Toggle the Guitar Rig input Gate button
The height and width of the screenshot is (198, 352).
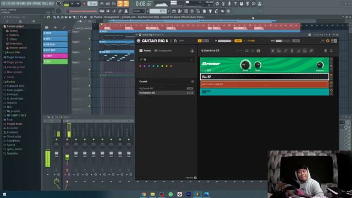point(238,41)
